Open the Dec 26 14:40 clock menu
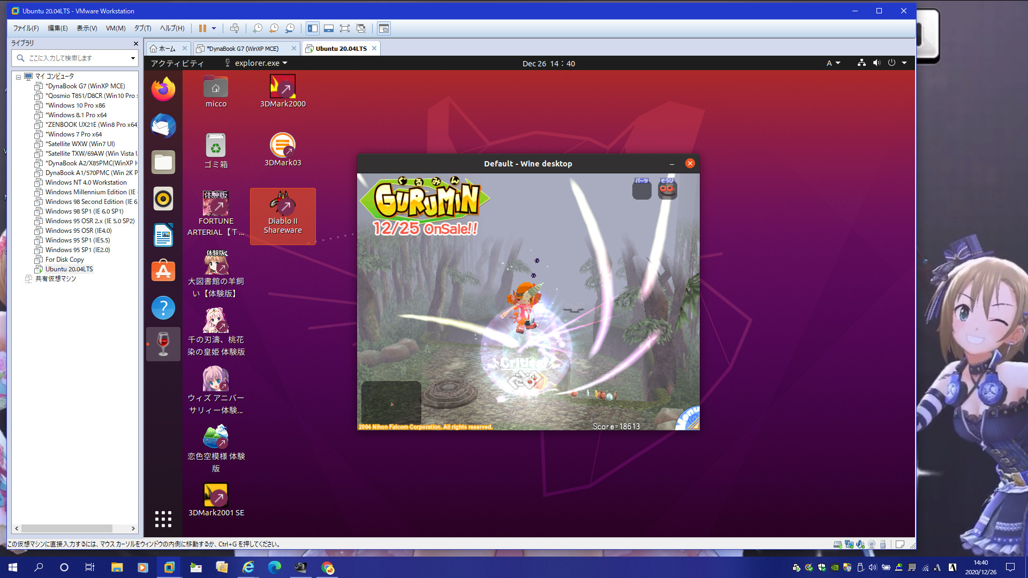The width and height of the screenshot is (1028, 578). tap(549, 63)
